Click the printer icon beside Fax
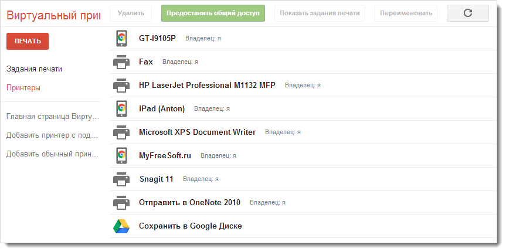 pyautogui.click(x=121, y=62)
